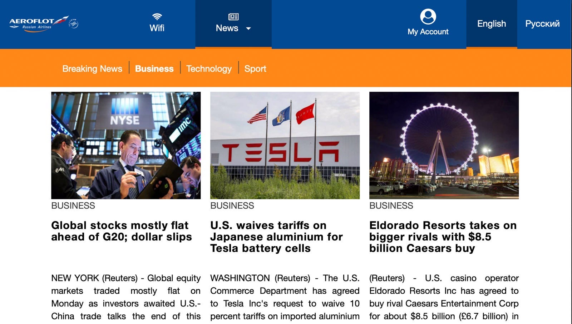Click the Wifi signal icon
Screen dimensions: 572x324
[x=157, y=16]
